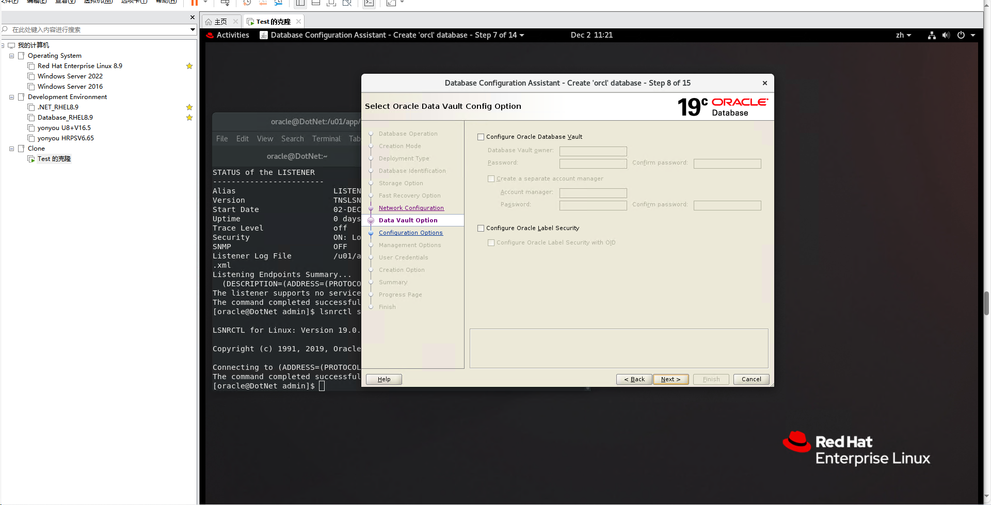Click the power icon in the top bar
The image size is (991, 505).
coord(961,35)
